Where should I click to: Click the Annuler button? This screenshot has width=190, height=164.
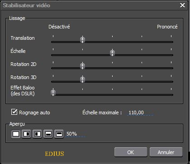pyautogui.click(x=166, y=152)
